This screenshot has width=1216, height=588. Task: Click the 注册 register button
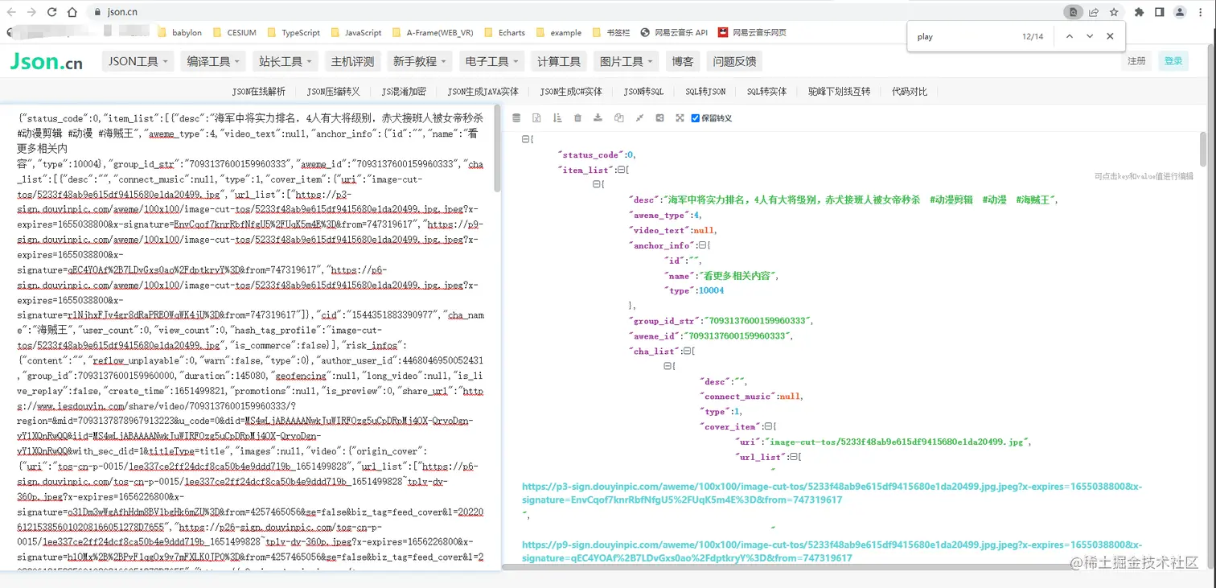1136,61
